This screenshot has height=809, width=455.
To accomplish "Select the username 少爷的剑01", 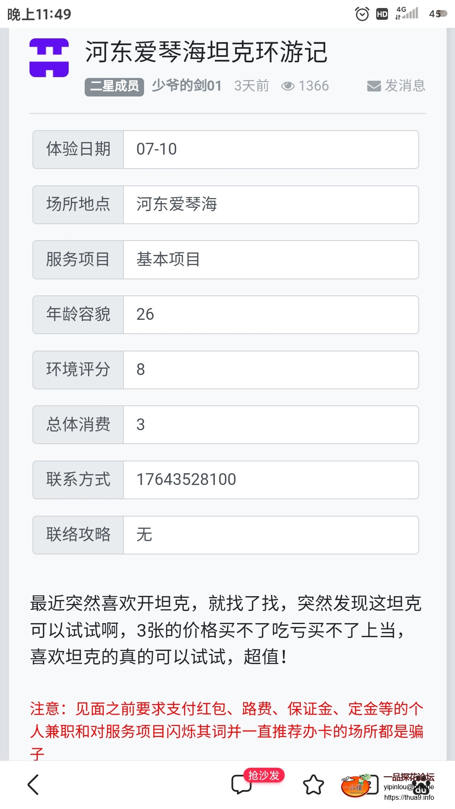I will [187, 85].
